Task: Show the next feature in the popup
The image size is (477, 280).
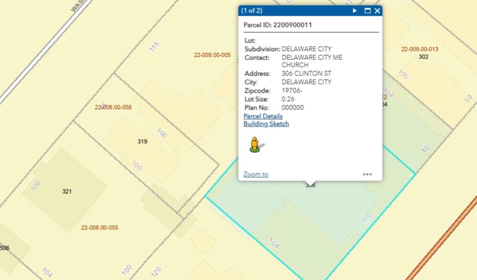Action: [355, 11]
